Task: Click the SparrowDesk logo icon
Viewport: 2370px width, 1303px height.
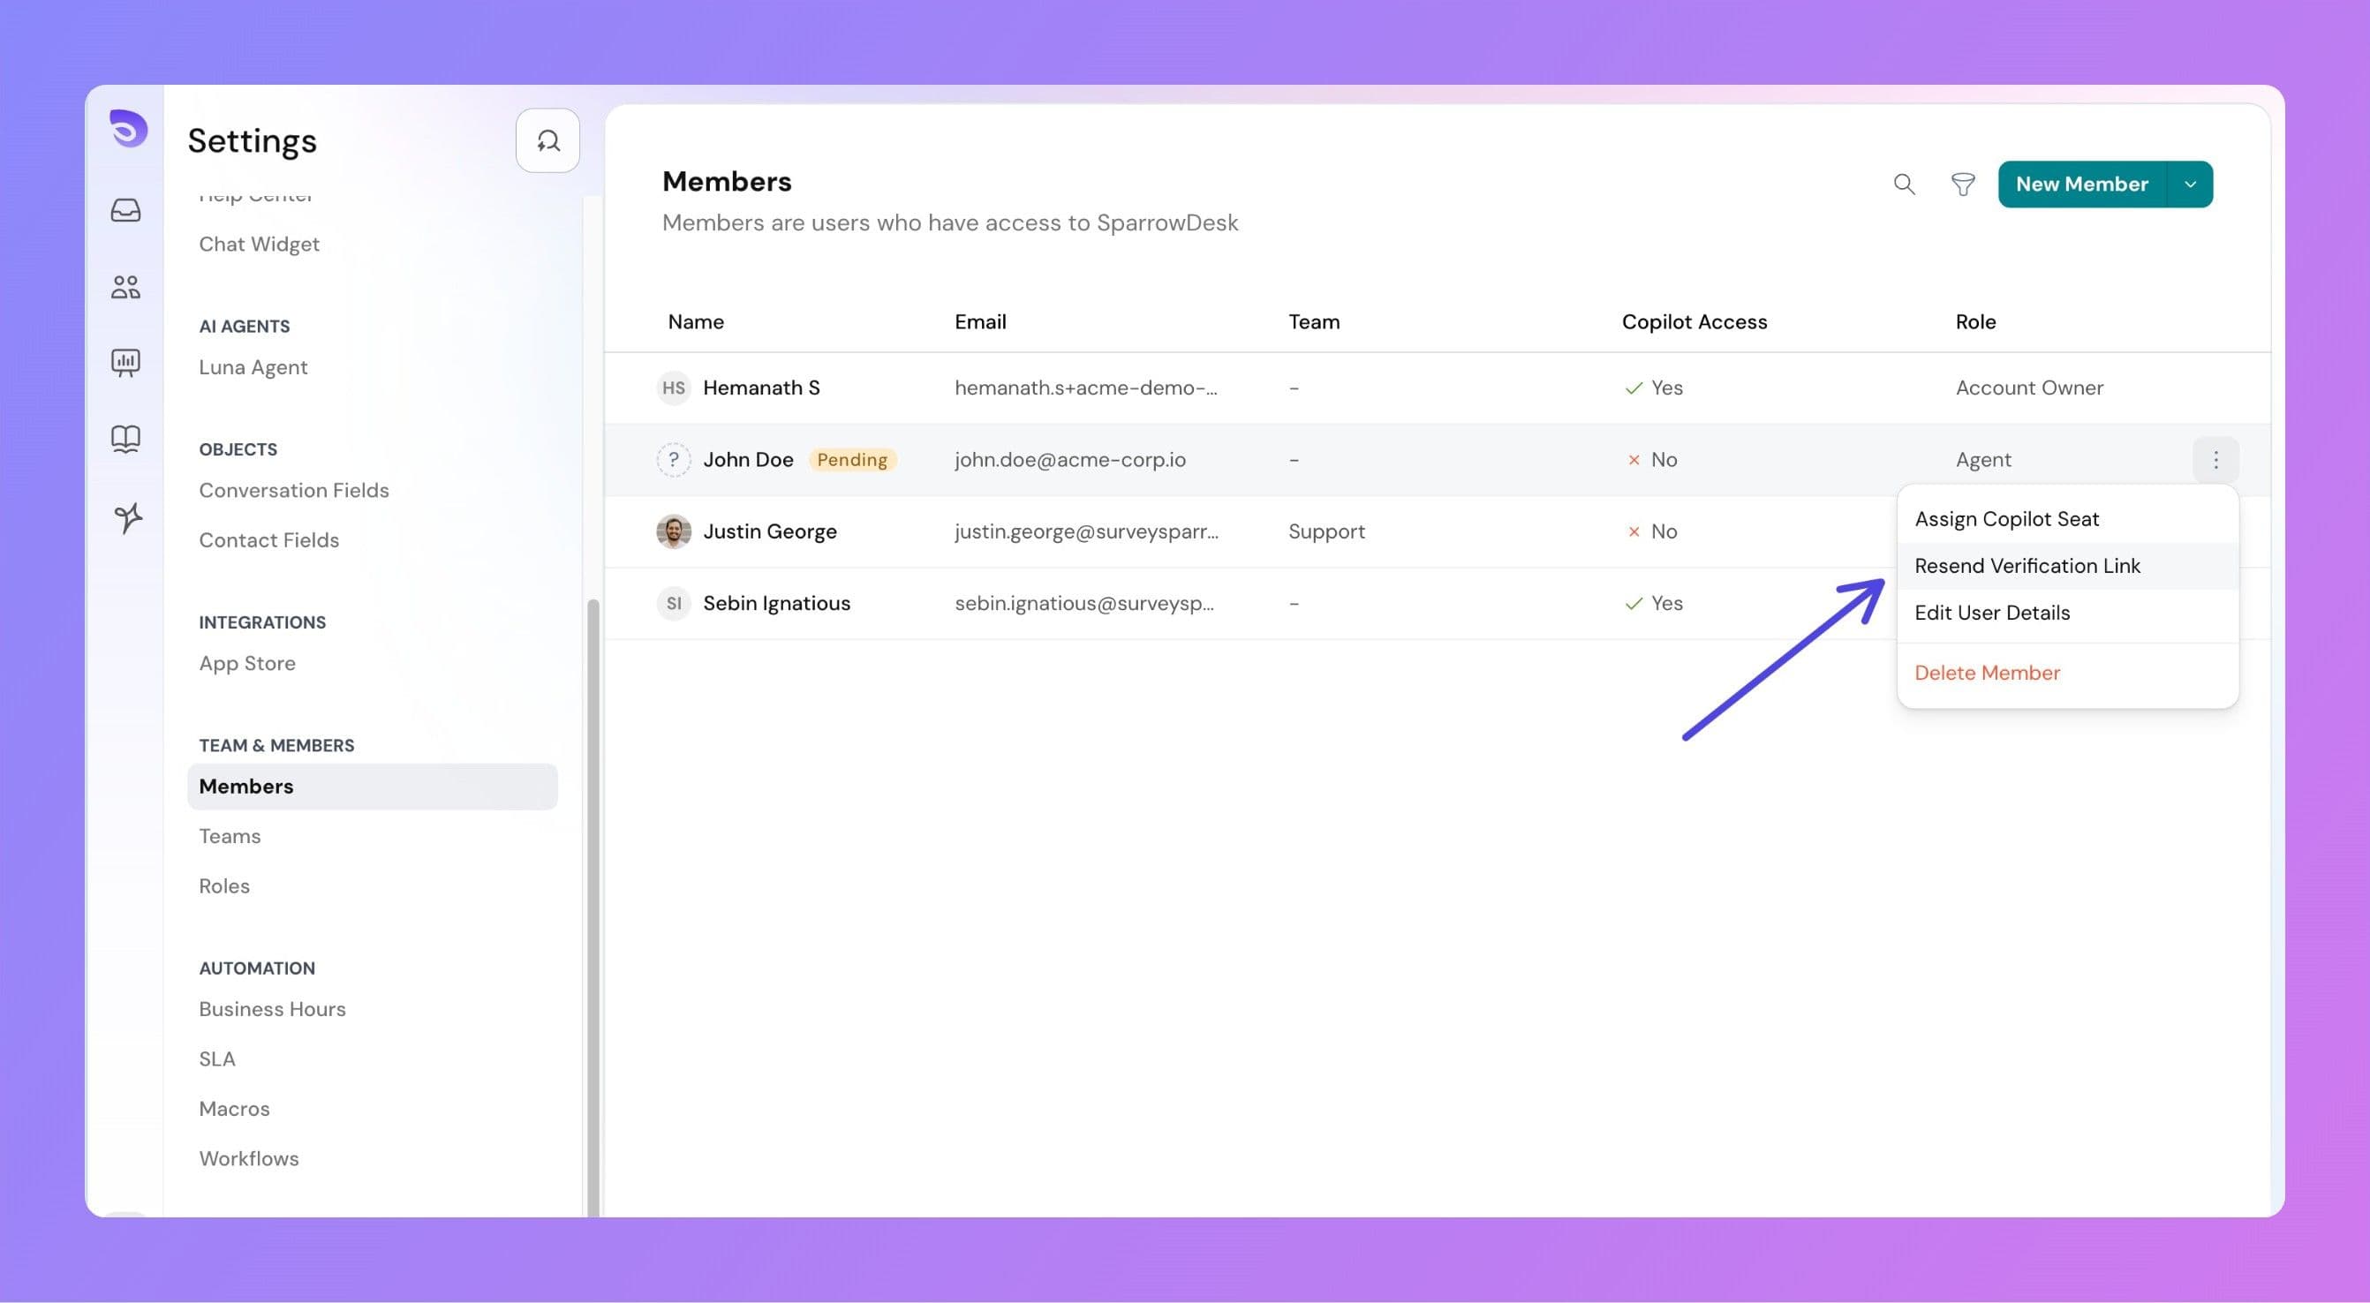Action: tap(128, 128)
